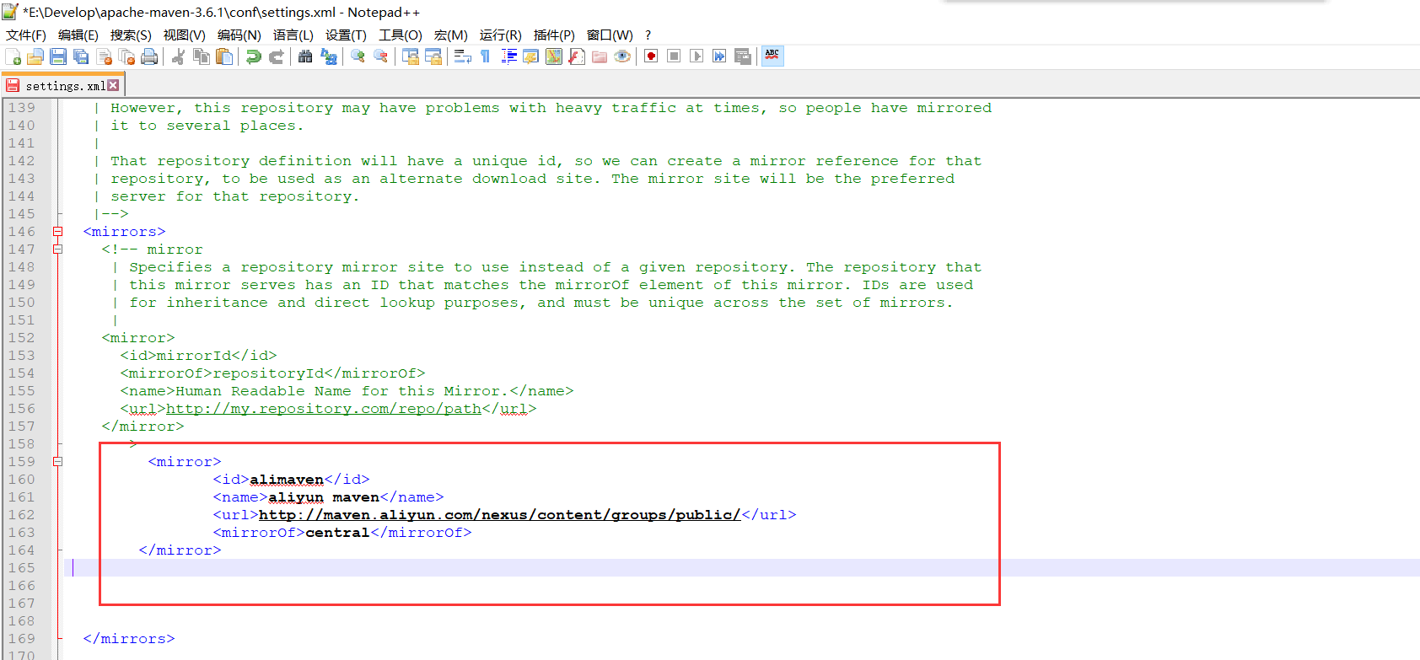
Task: Open Folder as Workspace icon
Action: (600, 56)
